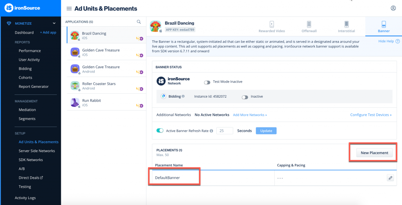Click the help question mark icon
The image size is (402, 205).
tap(397, 41)
